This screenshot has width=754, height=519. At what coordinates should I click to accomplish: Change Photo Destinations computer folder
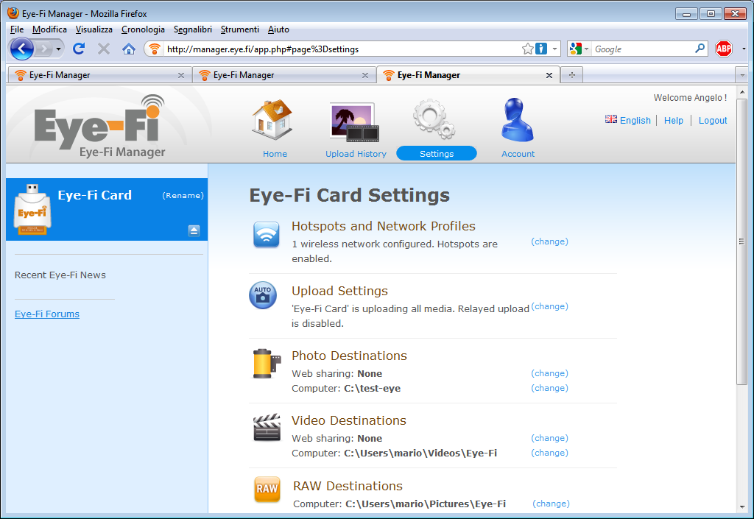(549, 388)
